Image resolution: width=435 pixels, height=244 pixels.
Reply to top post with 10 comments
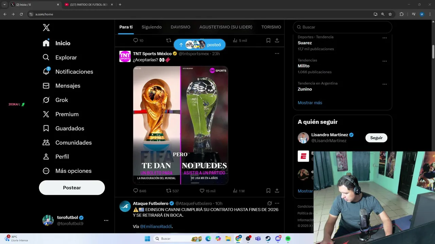click(138, 40)
